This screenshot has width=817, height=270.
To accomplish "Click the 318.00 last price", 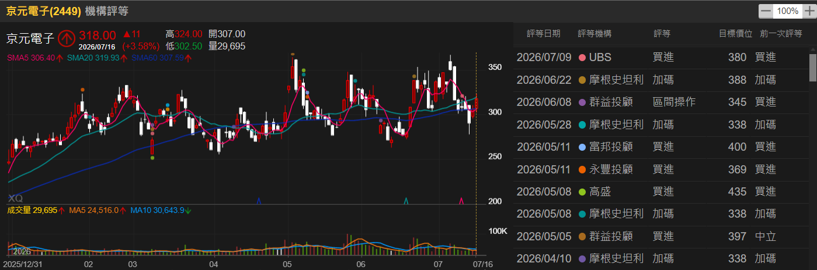I will [x=98, y=35].
